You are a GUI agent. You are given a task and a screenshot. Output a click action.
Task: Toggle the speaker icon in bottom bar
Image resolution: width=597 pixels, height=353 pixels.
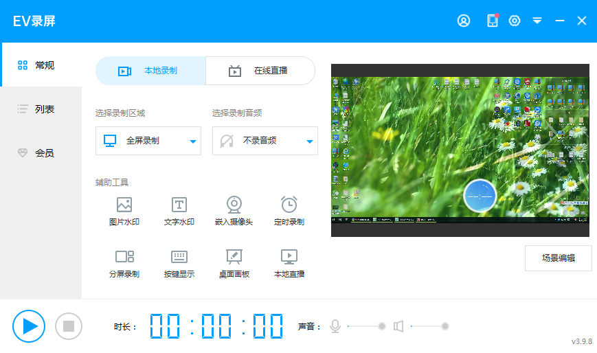point(398,326)
